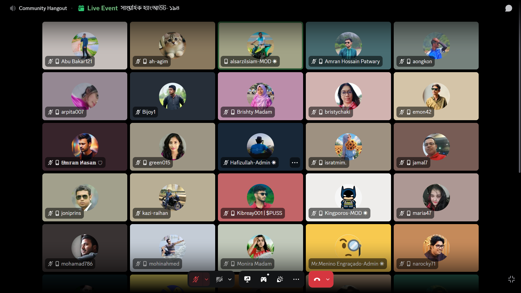Click the vertical scrollbar on the right edge
Screen dimensions: 521x293
click(x=519, y=87)
